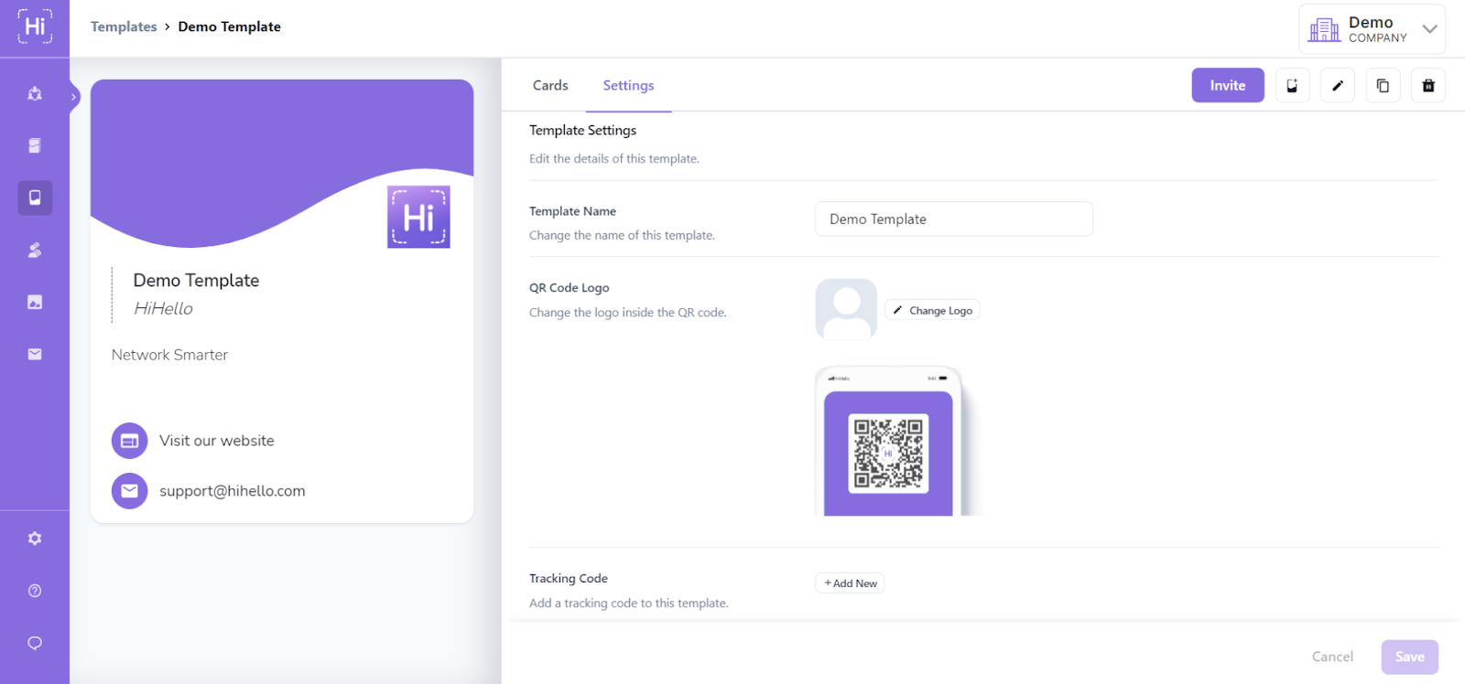The width and height of the screenshot is (1465, 684).
Task: Click the HiHello logo in the top-left corner
Action: (35, 27)
